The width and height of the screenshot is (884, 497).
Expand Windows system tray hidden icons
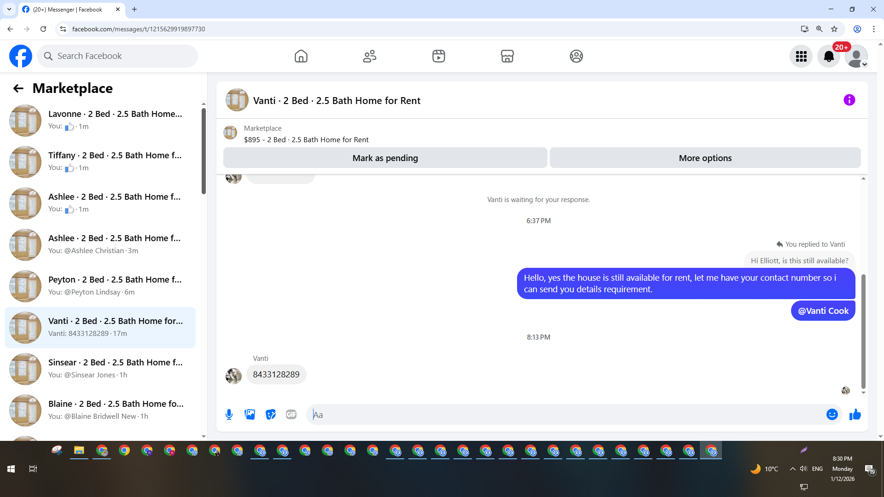[792, 469]
